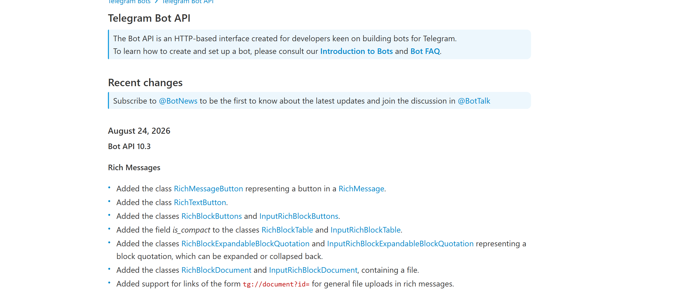Viewport: 677px width, 296px height.
Task: Click the Telegram Bot API page heading
Action: coord(149,18)
